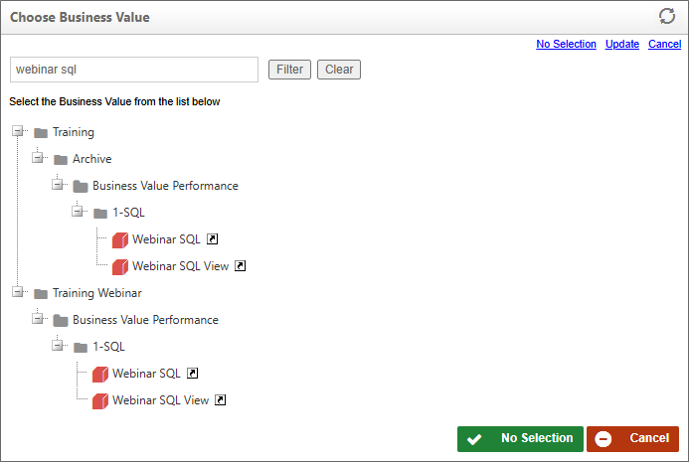This screenshot has width=689, height=462.
Task: Collapse the Training root node
Action: click(18, 131)
